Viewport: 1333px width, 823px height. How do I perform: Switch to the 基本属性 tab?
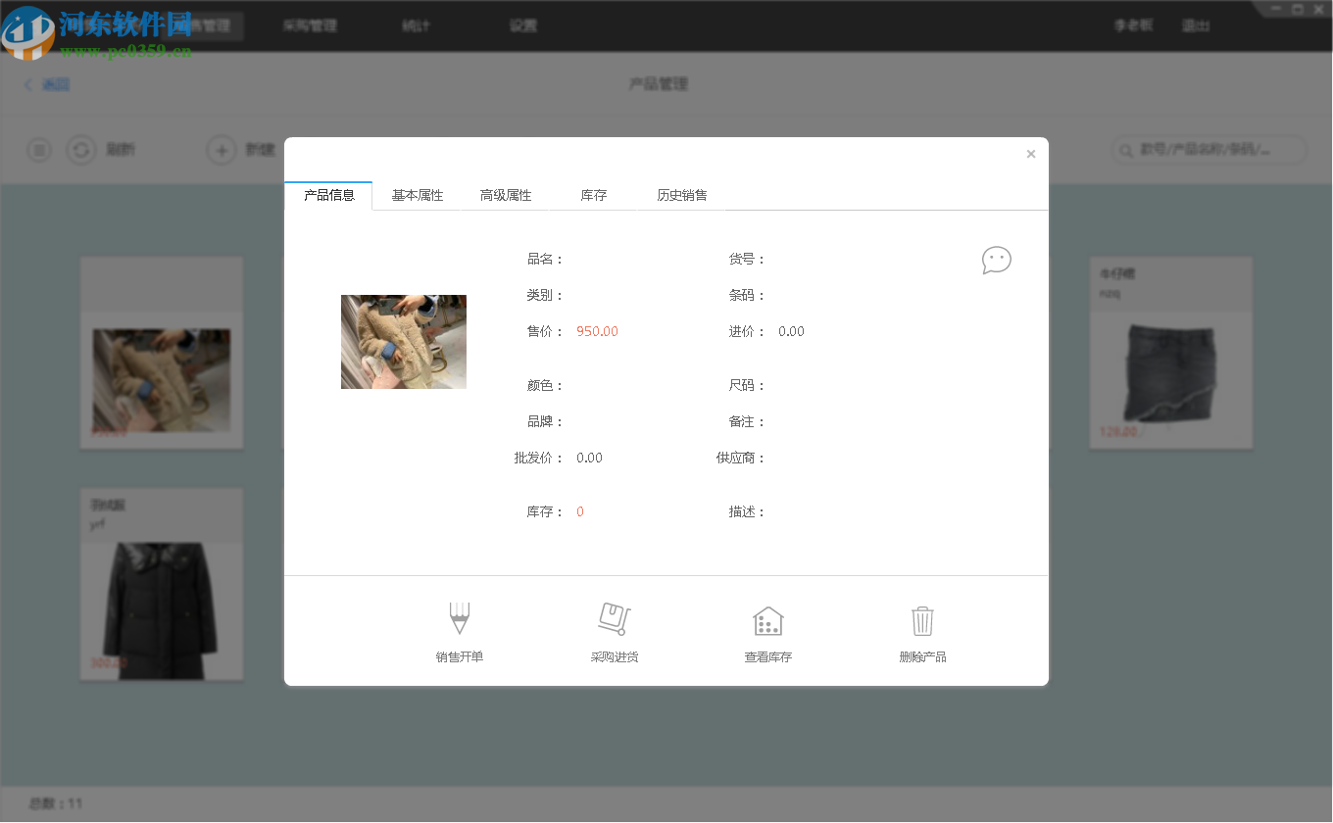click(418, 195)
